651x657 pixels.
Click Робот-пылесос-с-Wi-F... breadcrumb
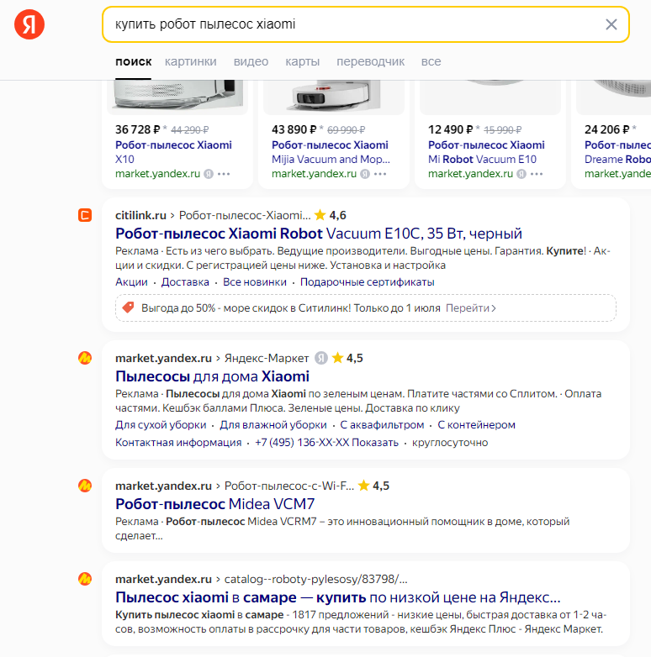(x=289, y=486)
